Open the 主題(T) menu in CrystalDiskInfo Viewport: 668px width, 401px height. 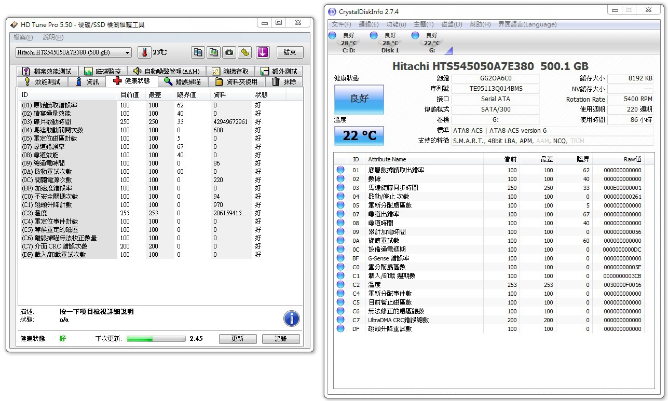tap(424, 24)
